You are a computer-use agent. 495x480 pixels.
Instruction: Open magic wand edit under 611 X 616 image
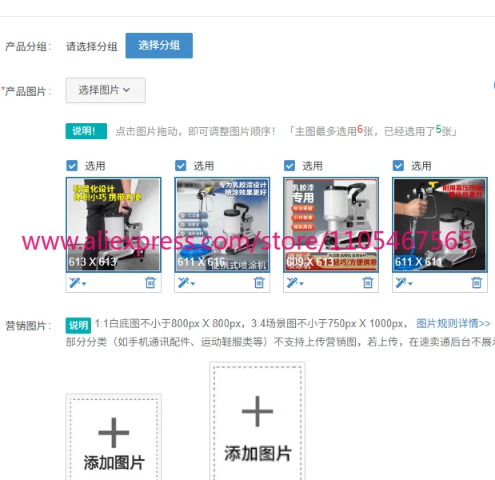pyautogui.click(x=186, y=282)
